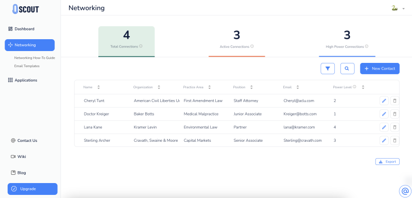Click the First Amendment Law cell
The width and height of the screenshot is (412, 198).
click(203, 101)
